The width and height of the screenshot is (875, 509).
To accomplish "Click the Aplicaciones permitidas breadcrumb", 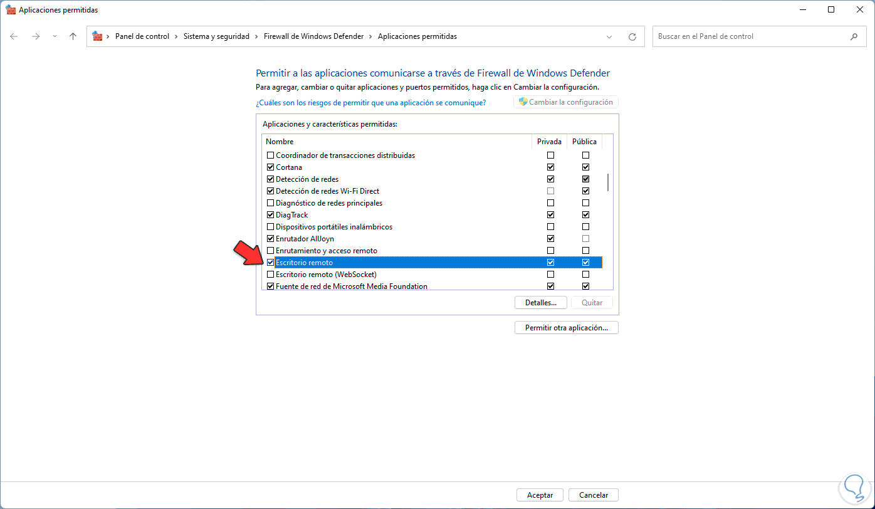I will [x=417, y=36].
